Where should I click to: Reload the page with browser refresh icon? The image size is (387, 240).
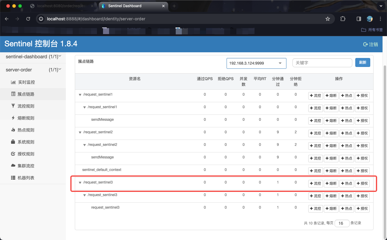click(28, 19)
